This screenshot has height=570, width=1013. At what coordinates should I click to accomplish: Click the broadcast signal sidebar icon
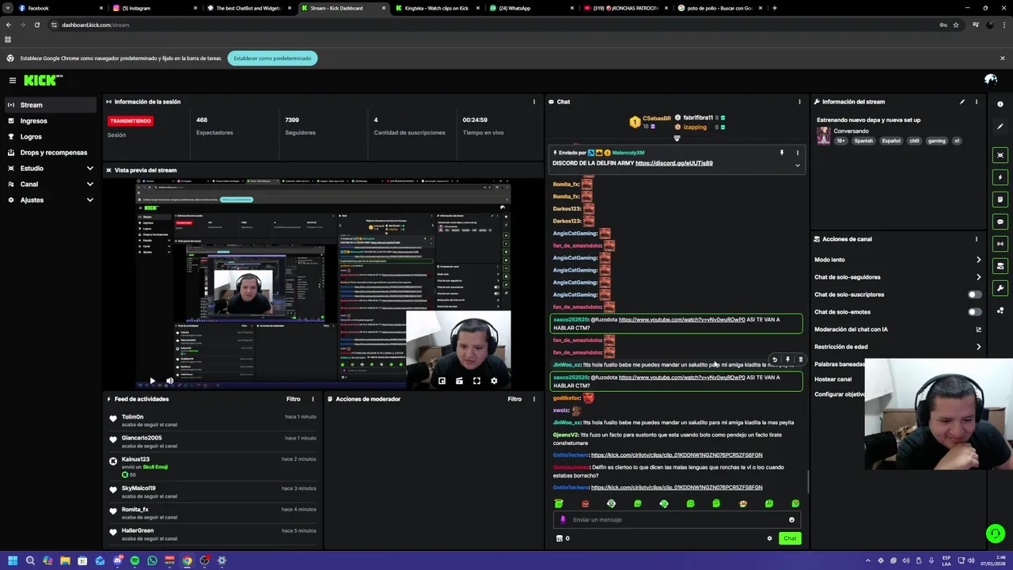click(x=1000, y=244)
